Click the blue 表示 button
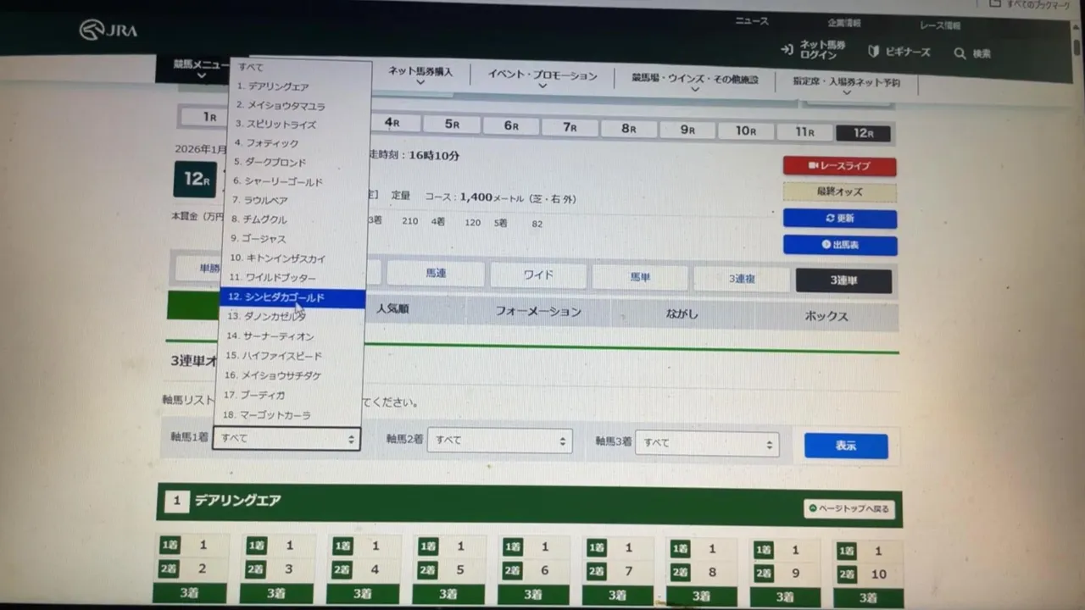 846,446
